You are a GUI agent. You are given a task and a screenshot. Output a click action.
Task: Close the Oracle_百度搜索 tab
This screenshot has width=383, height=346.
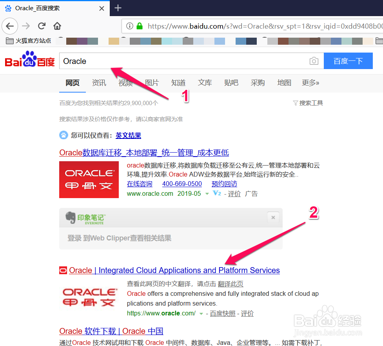pyautogui.click(x=102, y=9)
